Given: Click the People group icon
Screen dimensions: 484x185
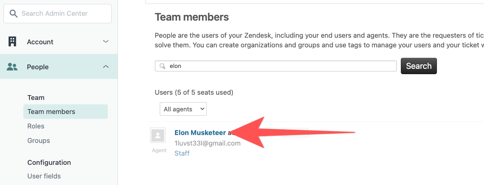Looking at the screenshot, I should tap(12, 67).
